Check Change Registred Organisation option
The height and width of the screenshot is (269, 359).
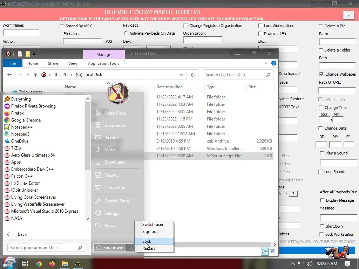click(185, 26)
